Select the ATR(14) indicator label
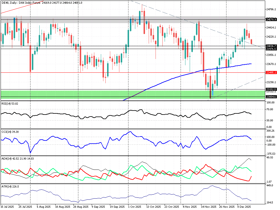The height and width of the screenshot is (210, 280). tap(10, 186)
